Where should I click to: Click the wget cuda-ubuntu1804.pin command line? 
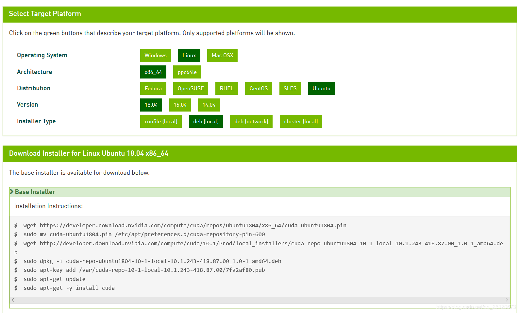[x=185, y=225]
